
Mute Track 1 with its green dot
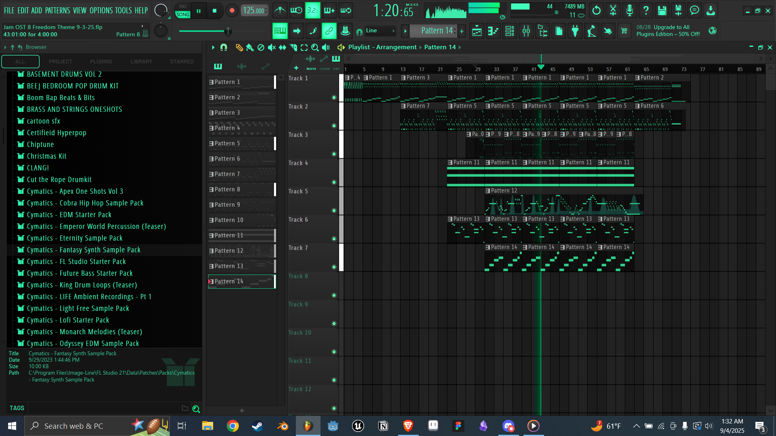point(334,98)
